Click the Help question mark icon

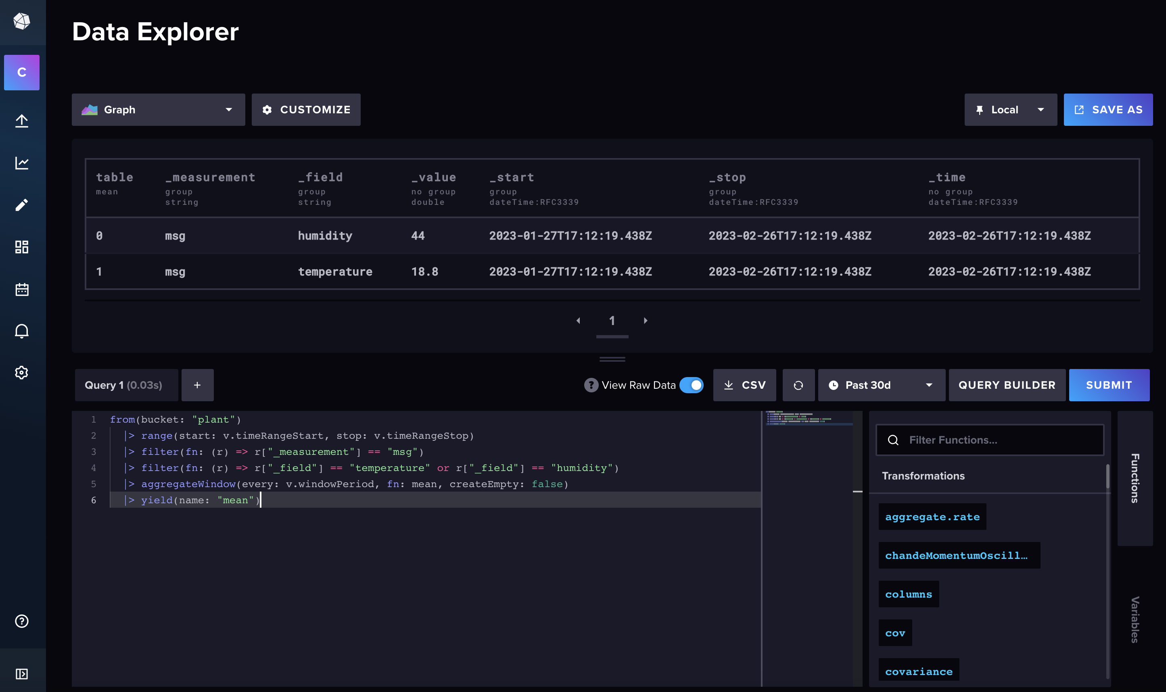point(22,621)
